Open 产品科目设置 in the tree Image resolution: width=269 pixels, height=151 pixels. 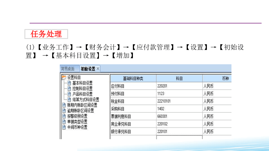[x=82, y=94]
